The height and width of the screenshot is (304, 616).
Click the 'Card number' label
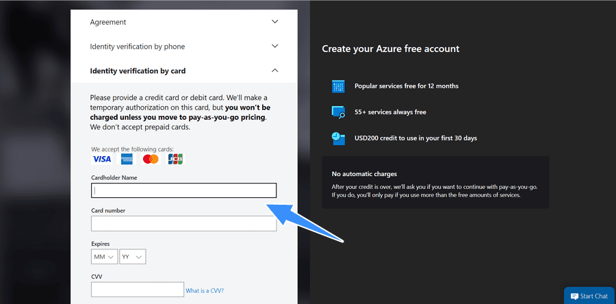click(x=108, y=210)
